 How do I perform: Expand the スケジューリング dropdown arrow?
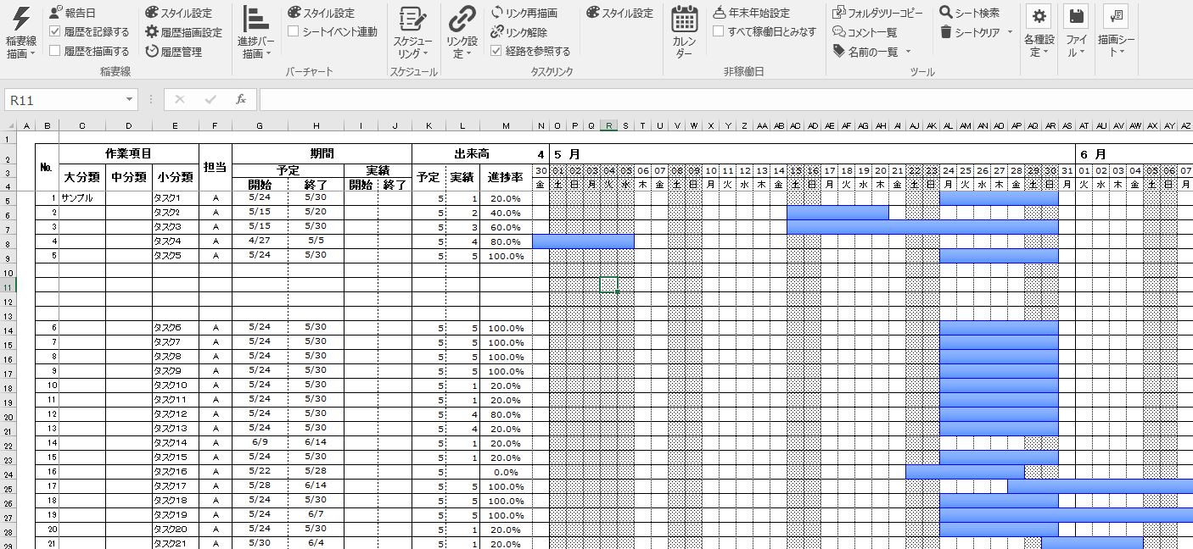pyautogui.click(x=427, y=54)
